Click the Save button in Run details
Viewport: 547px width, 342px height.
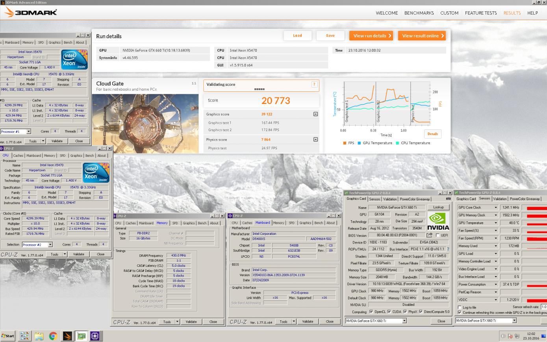330,35
